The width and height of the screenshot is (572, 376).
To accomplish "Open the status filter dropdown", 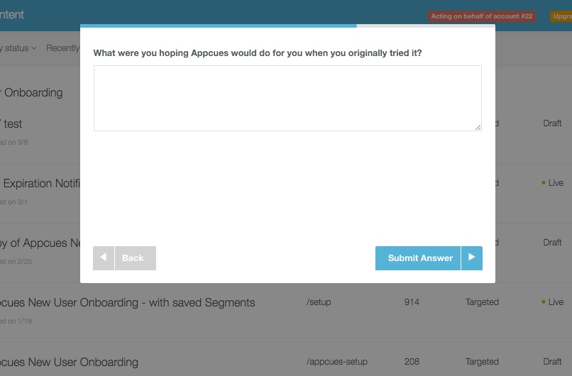I will pyautogui.click(x=18, y=48).
